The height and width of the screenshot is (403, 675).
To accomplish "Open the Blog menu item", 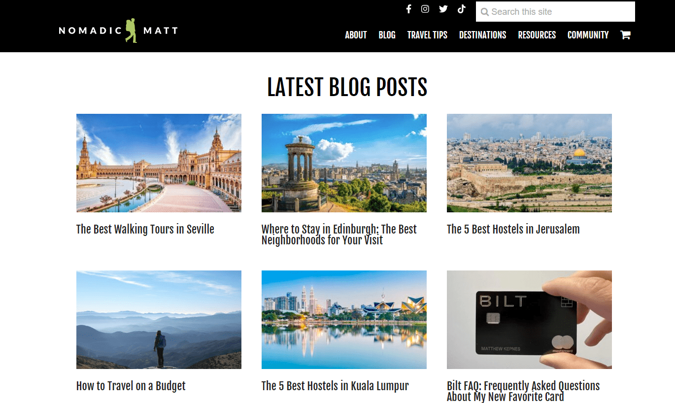I will pos(387,35).
